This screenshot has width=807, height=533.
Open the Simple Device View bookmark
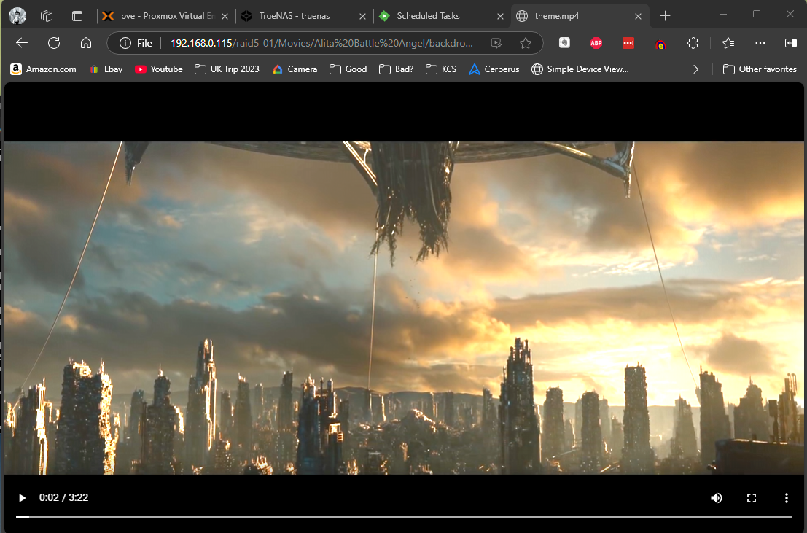pos(580,69)
